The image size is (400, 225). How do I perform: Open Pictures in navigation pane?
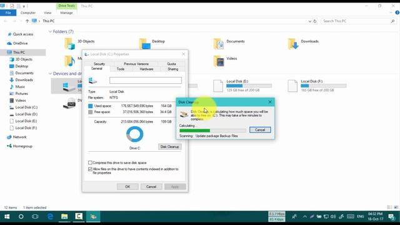21,94
